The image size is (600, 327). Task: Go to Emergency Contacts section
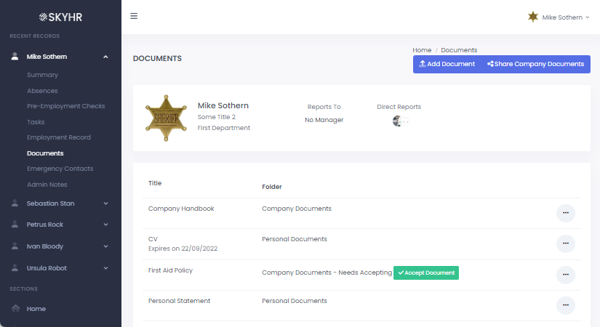[x=60, y=169]
